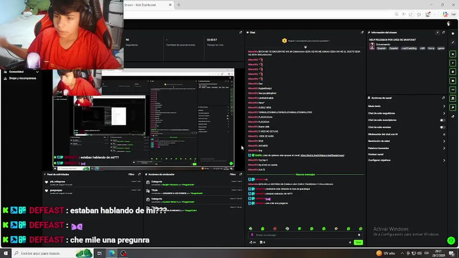Open the leaderboard link in chat
The height and width of the screenshot is (258, 459).
pyautogui.click(x=322, y=156)
